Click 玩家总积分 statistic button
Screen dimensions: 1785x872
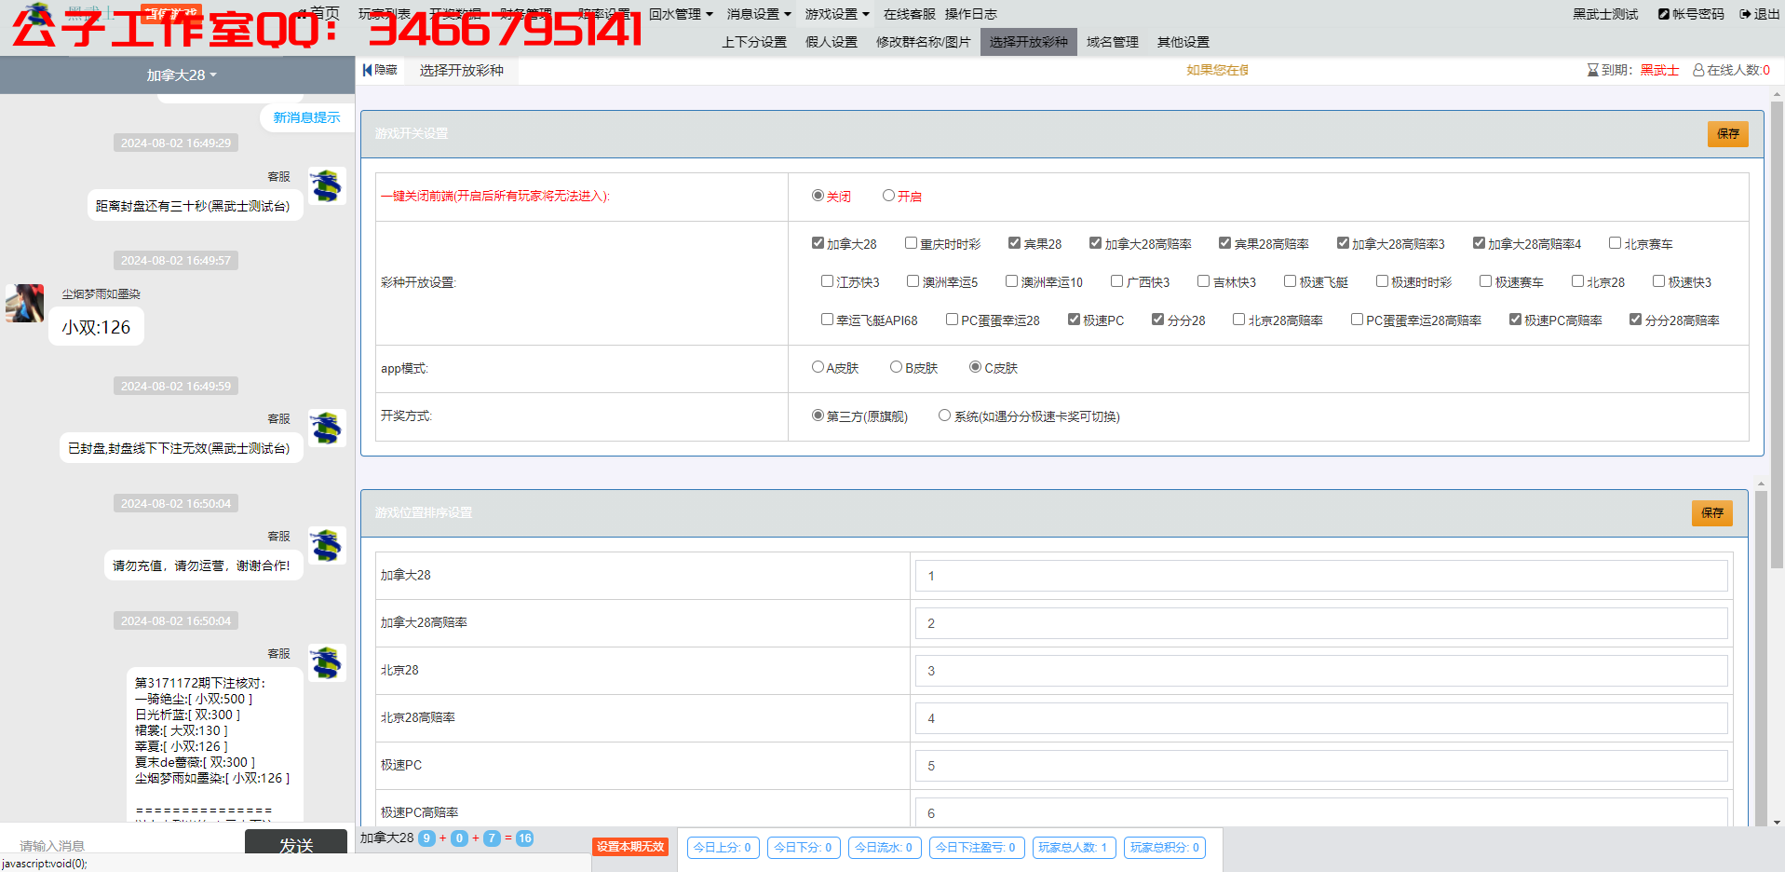click(x=1165, y=848)
